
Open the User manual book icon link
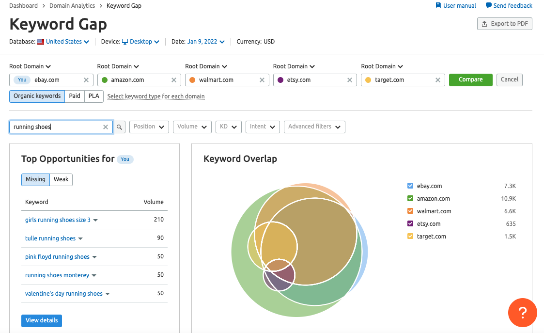pyautogui.click(x=438, y=6)
